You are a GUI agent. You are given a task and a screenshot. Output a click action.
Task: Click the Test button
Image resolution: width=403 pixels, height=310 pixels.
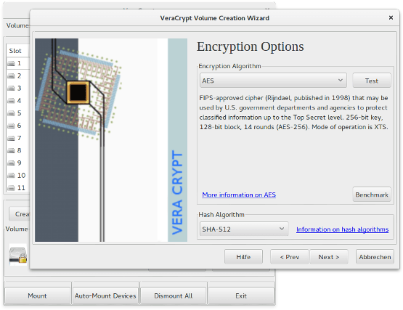click(x=372, y=81)
